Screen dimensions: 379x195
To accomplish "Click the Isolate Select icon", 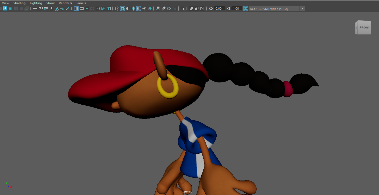I will pos(183,9).
